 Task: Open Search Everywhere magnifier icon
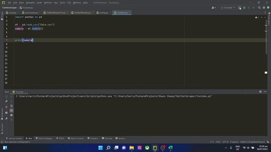tap(259, 8)
